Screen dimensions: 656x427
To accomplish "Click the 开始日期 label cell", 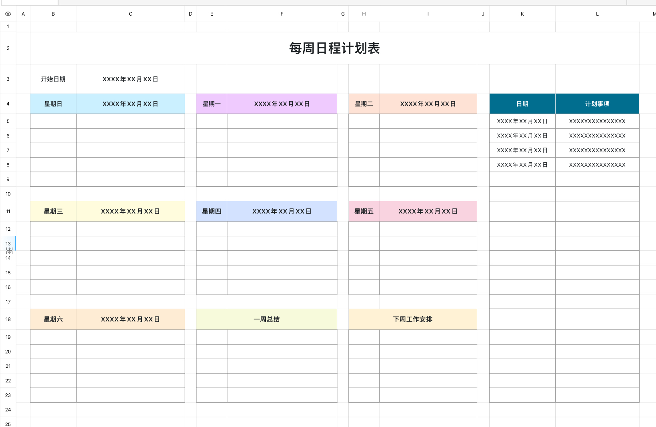I will (x=53, y=79).
